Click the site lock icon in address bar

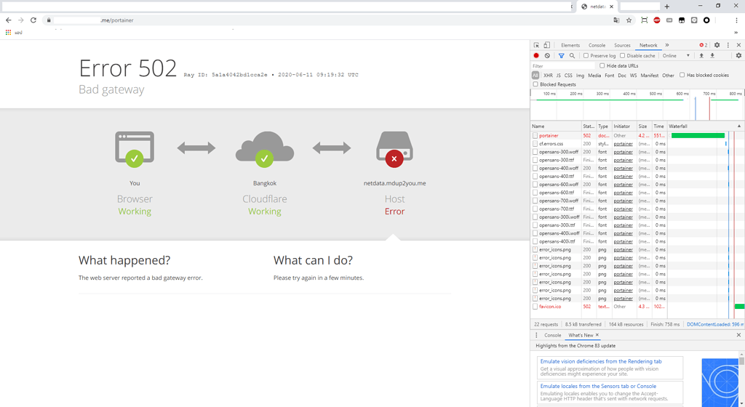[49, 20]
